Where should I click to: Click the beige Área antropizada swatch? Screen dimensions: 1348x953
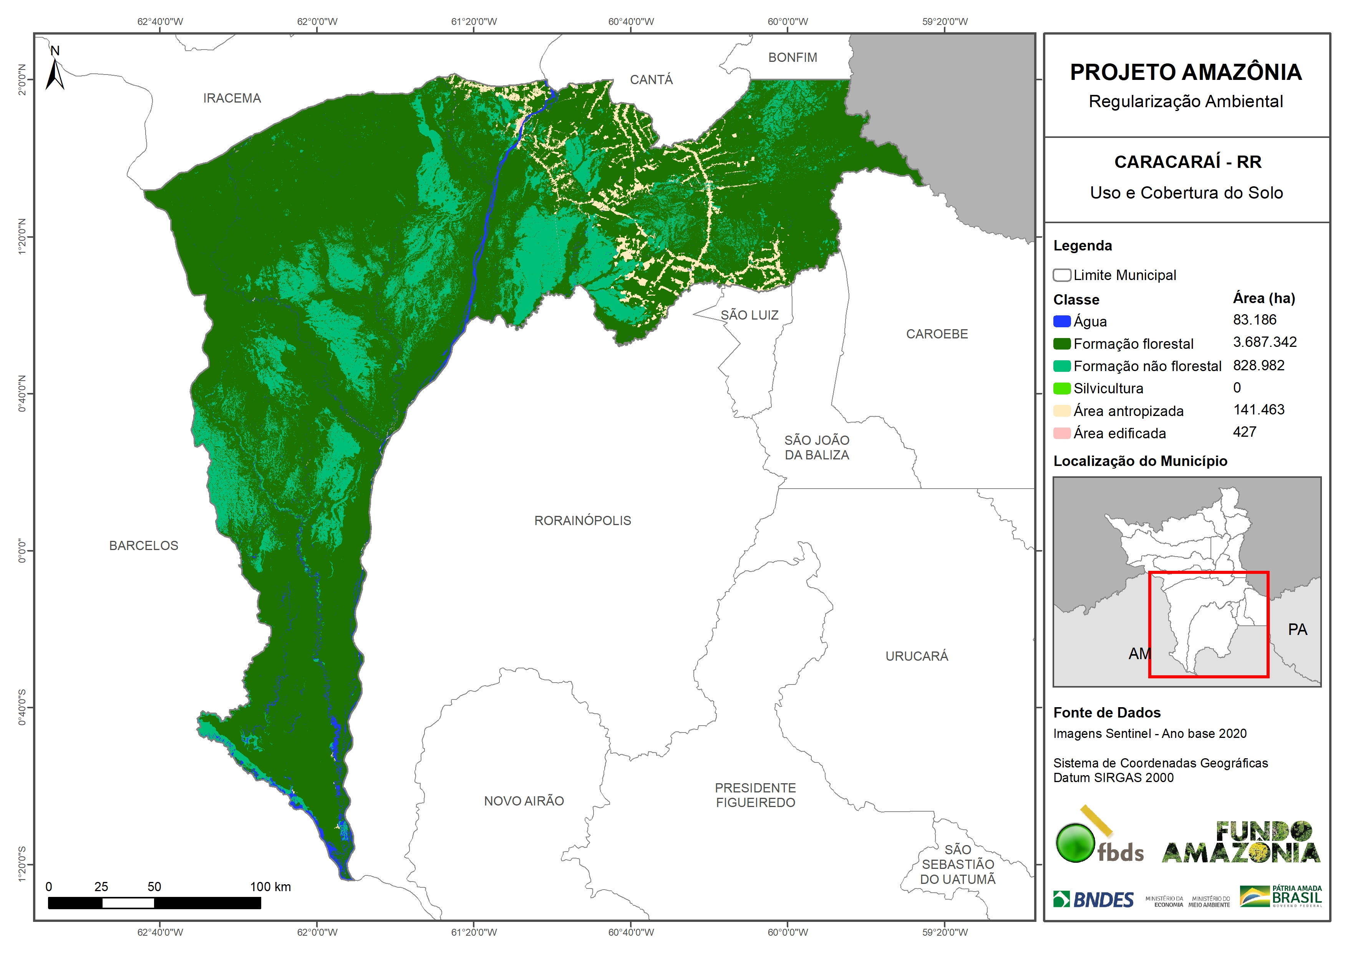(1061, 411)
